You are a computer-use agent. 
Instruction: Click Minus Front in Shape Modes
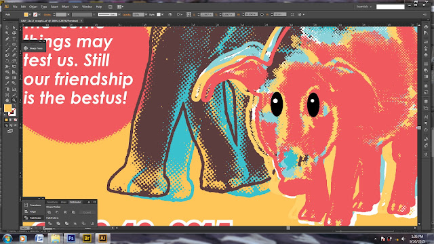[57, 212]
